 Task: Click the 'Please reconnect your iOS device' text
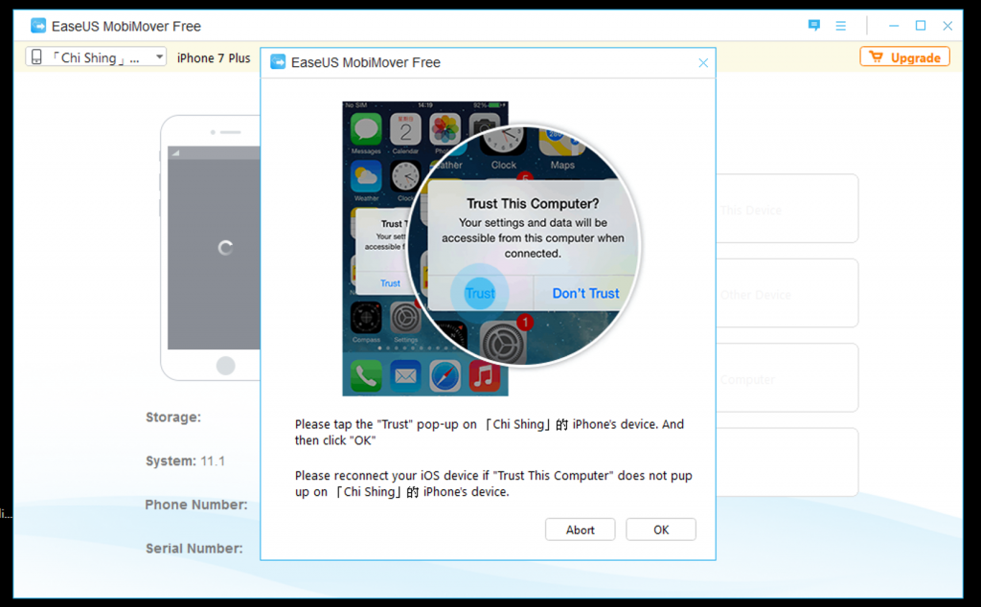click(x=493, y=483)
